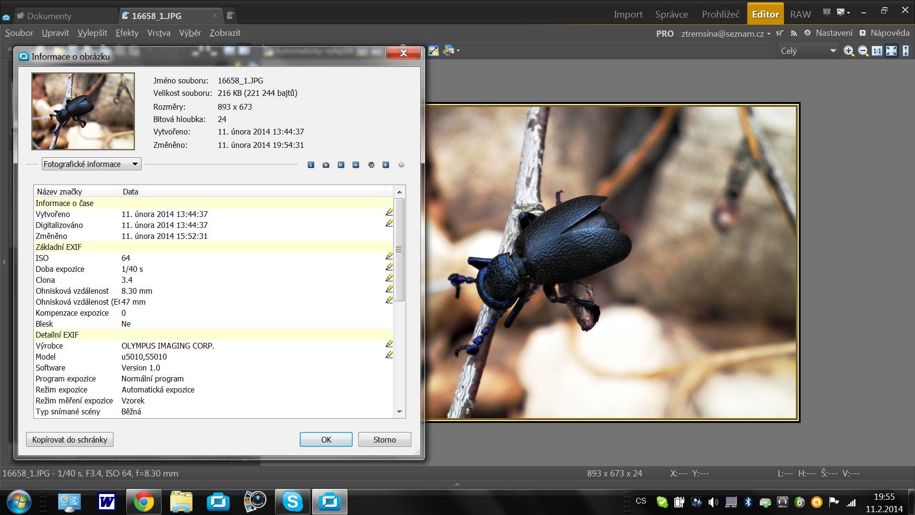Click the resize image icon in toolbar
The height and width of the screenshot is (515, 915).
433,51
